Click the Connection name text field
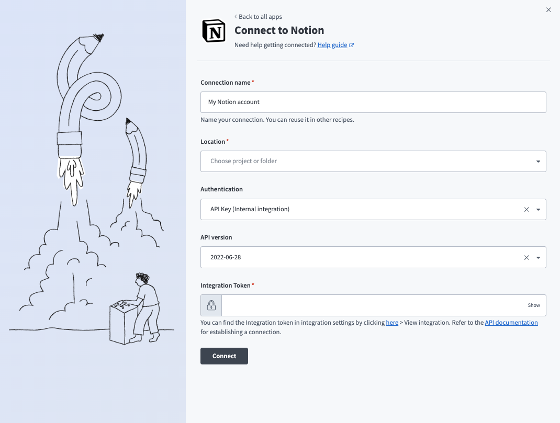Image resolution: width=560 pixels, height=423 pixels. [x=373, y=102]
